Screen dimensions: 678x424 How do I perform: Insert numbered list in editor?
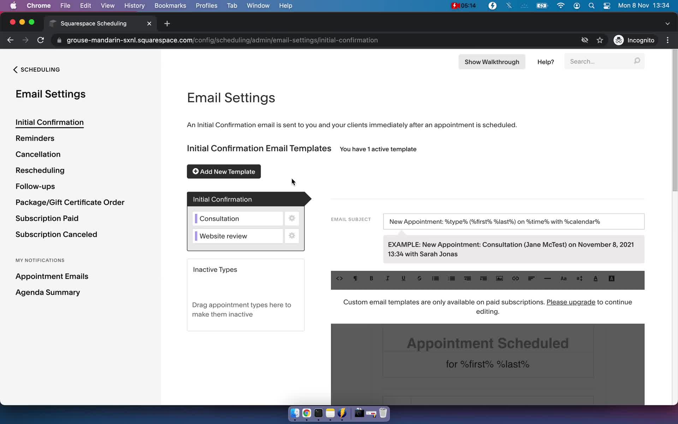(x=451, y=278)
